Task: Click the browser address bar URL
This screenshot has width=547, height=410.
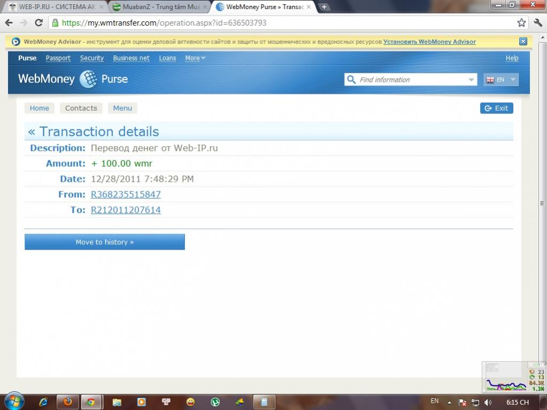Action: (x=164, y=23)
